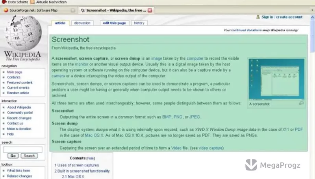This screenshot has height=179, width=315.
Task: Switch to SourceForge.net Software Map tab
Action: tap(38, 10)
